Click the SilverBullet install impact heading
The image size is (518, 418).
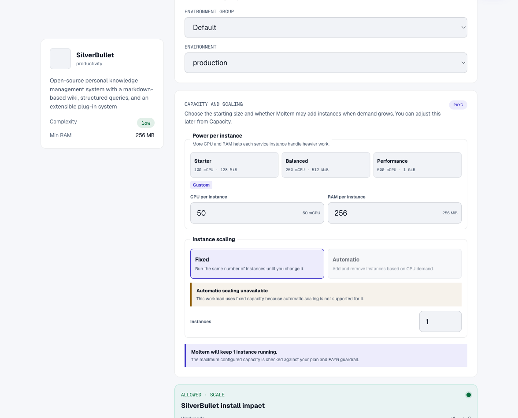point(223,406)
